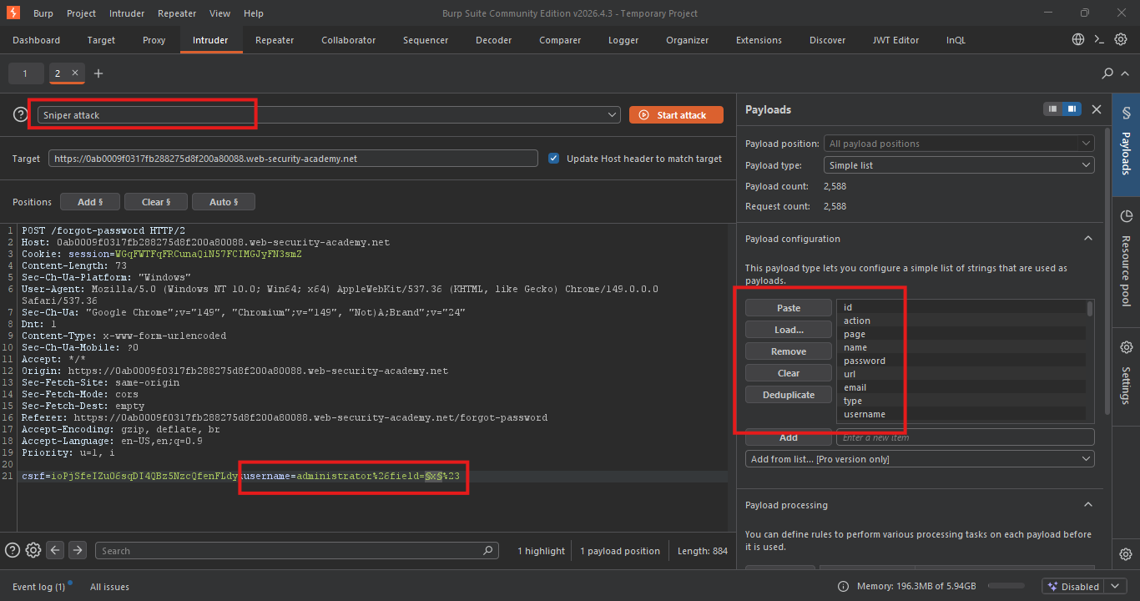Screen dimensions: 1140x601
Task: Switch to the left panel layout toggle
Action: [1053, 109]
